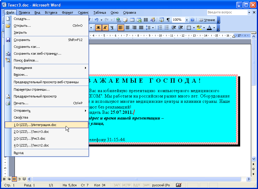Toggle ЗАП macro recording indicator

click(117, 185)
